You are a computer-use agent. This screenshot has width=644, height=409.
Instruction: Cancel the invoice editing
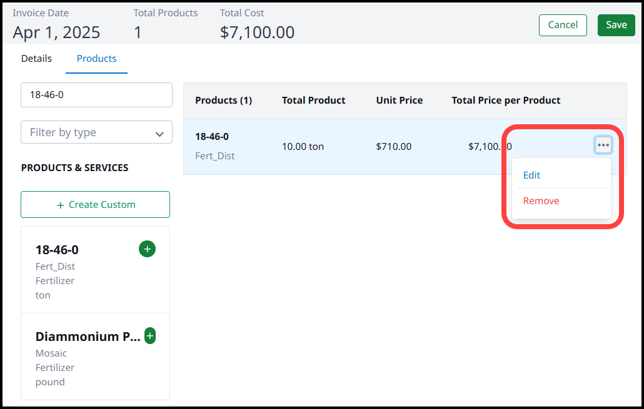pyautogui.click(x=563, y=25)
